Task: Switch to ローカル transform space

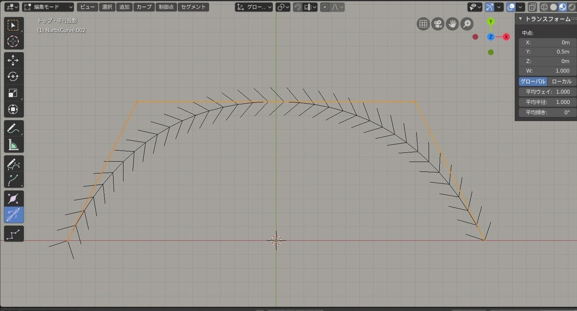Action: (x=561, y=81)
